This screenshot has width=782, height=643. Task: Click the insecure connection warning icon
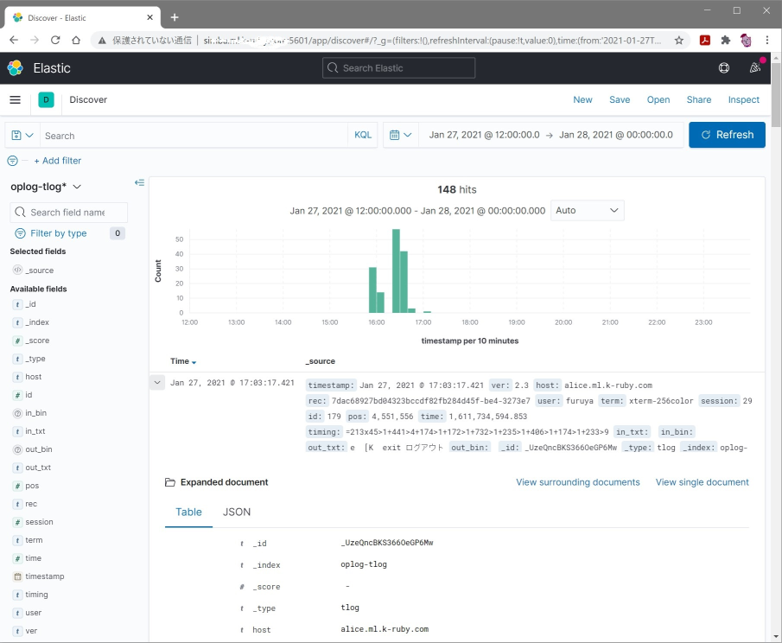pos(102,41)
